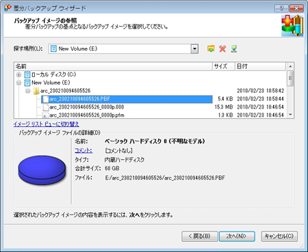
Task: Click the 次へ(N) next button
Action: click(x=237, y=236)
